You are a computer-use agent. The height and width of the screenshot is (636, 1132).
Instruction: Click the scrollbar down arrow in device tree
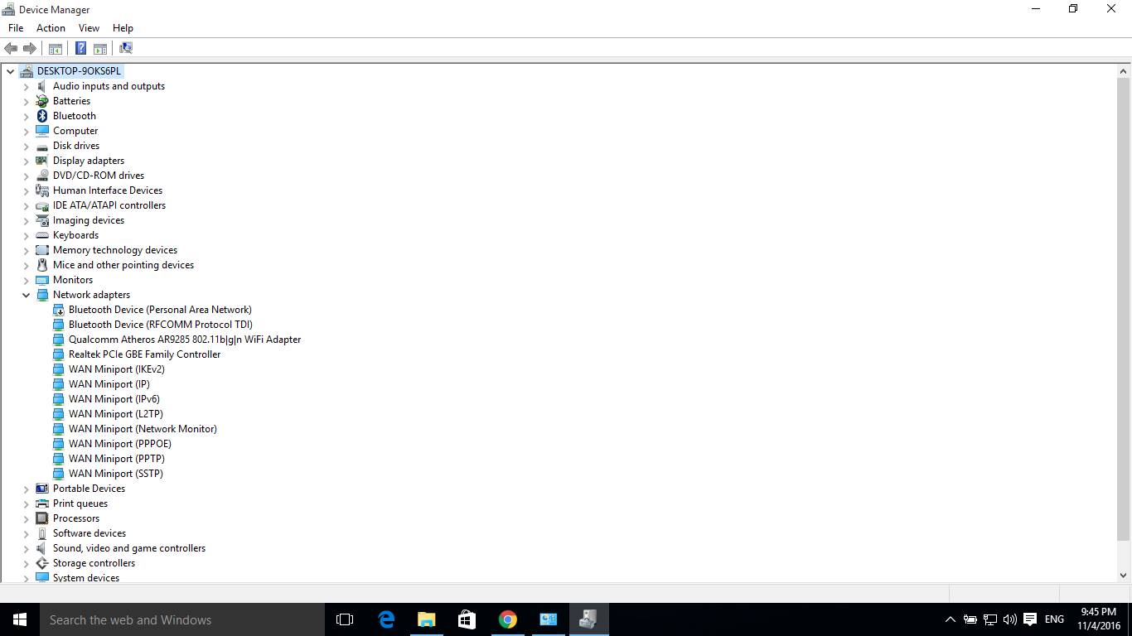(1124, 575)
